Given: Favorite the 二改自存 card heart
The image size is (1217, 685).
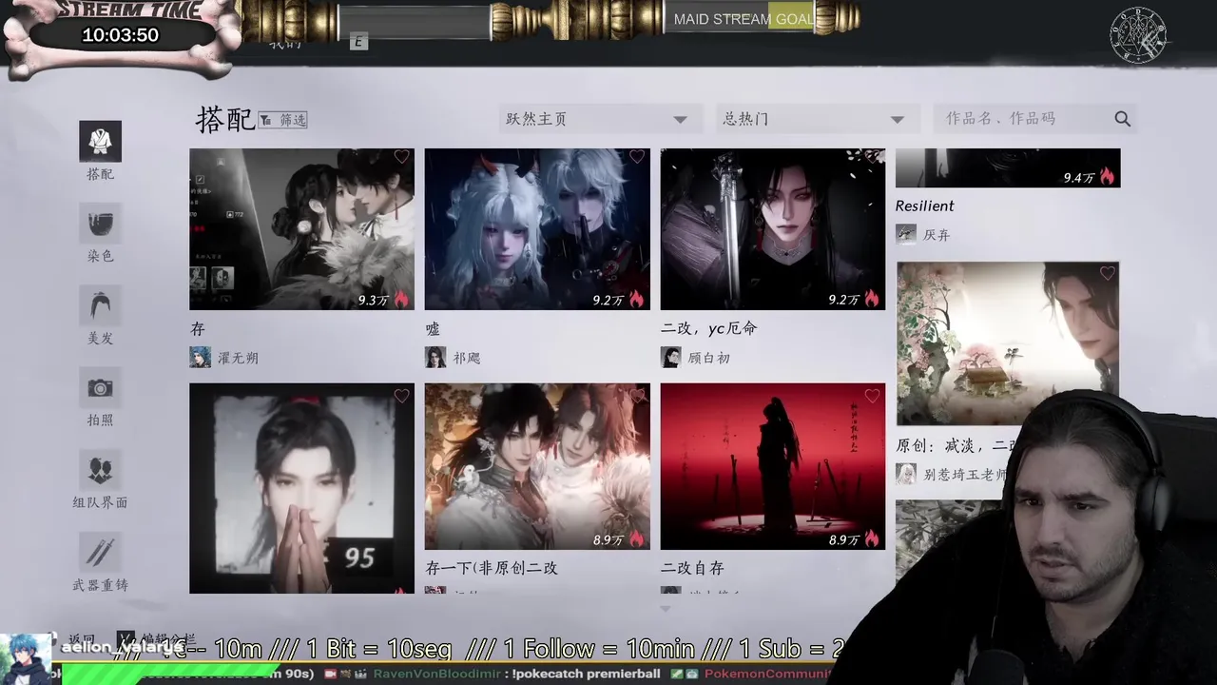Looking at the screenshot, I should click(873, 396).
